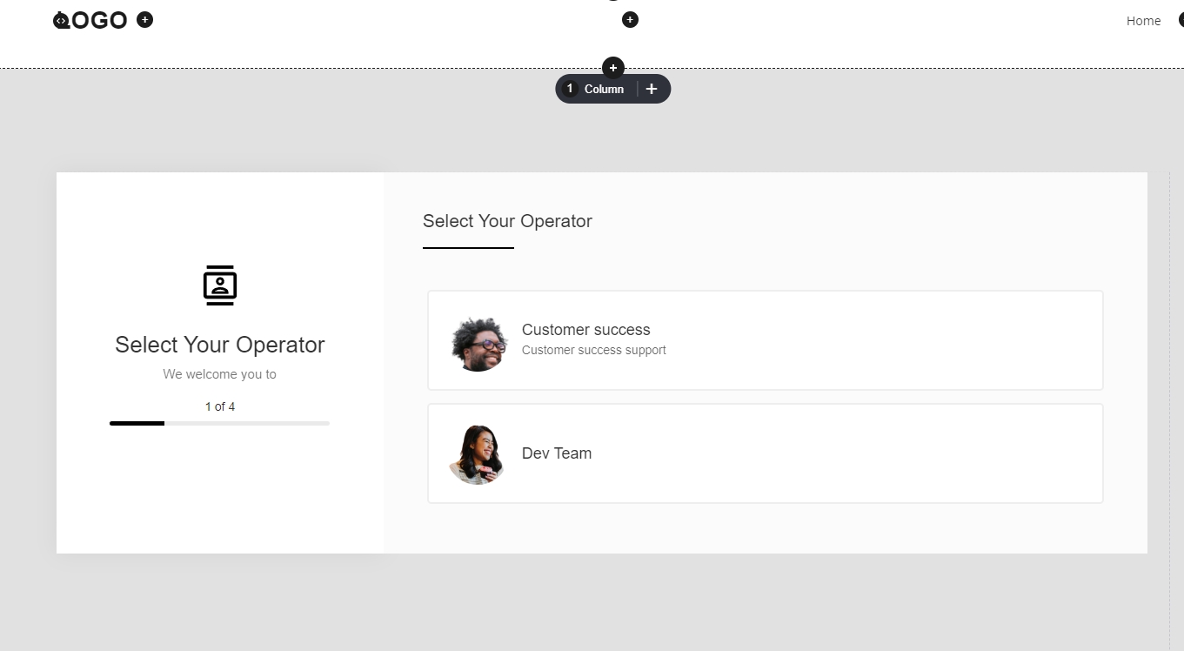
Task: Open the Home menu item
Action: click(x=1143, y=21)
